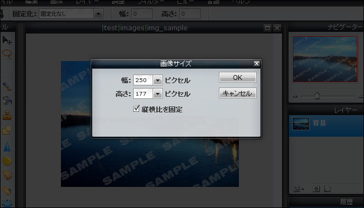Click the options bar 高さ input
The width and height of the screenshot is (364, 208).
pyautogui.click(x=190, y=14)
